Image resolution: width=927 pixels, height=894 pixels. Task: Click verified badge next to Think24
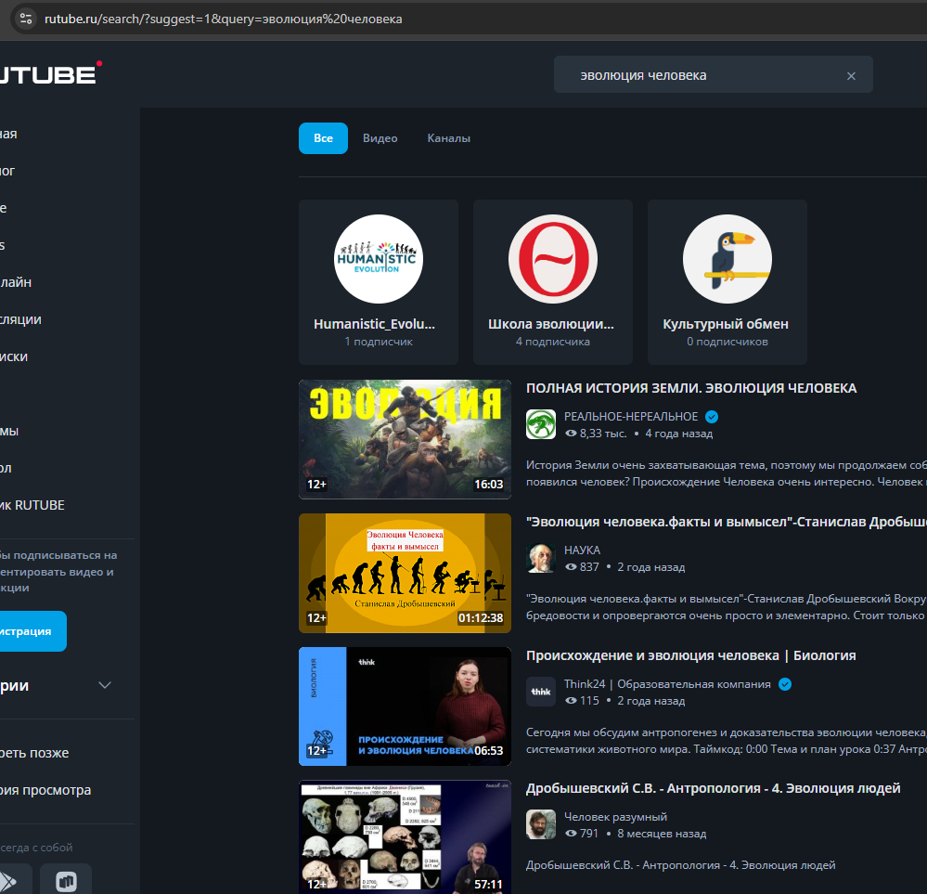point(785,684)
